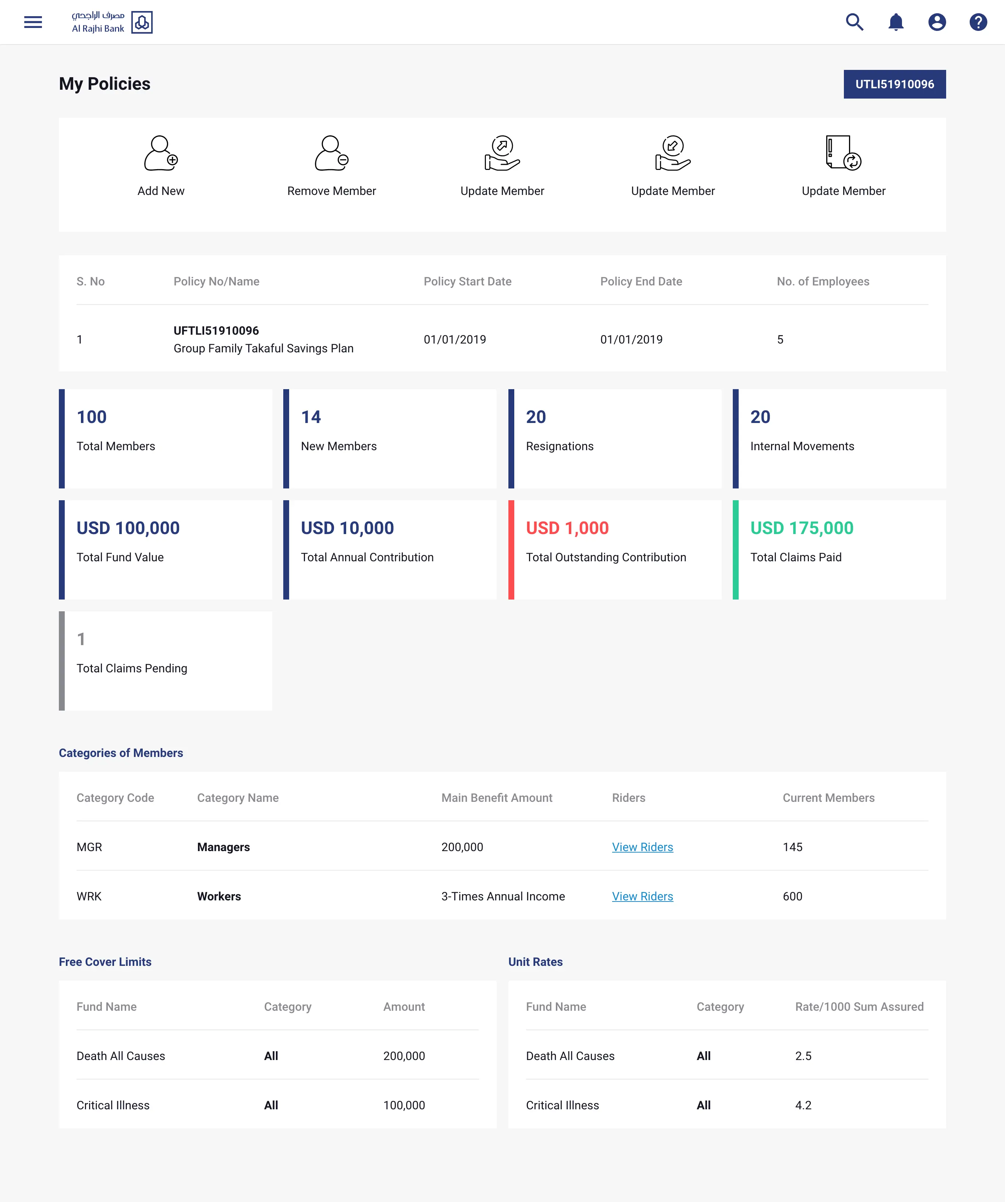Click the help question mark icon
Image resolution: width=1005 pixels, height=1202 pixels.
978,22
